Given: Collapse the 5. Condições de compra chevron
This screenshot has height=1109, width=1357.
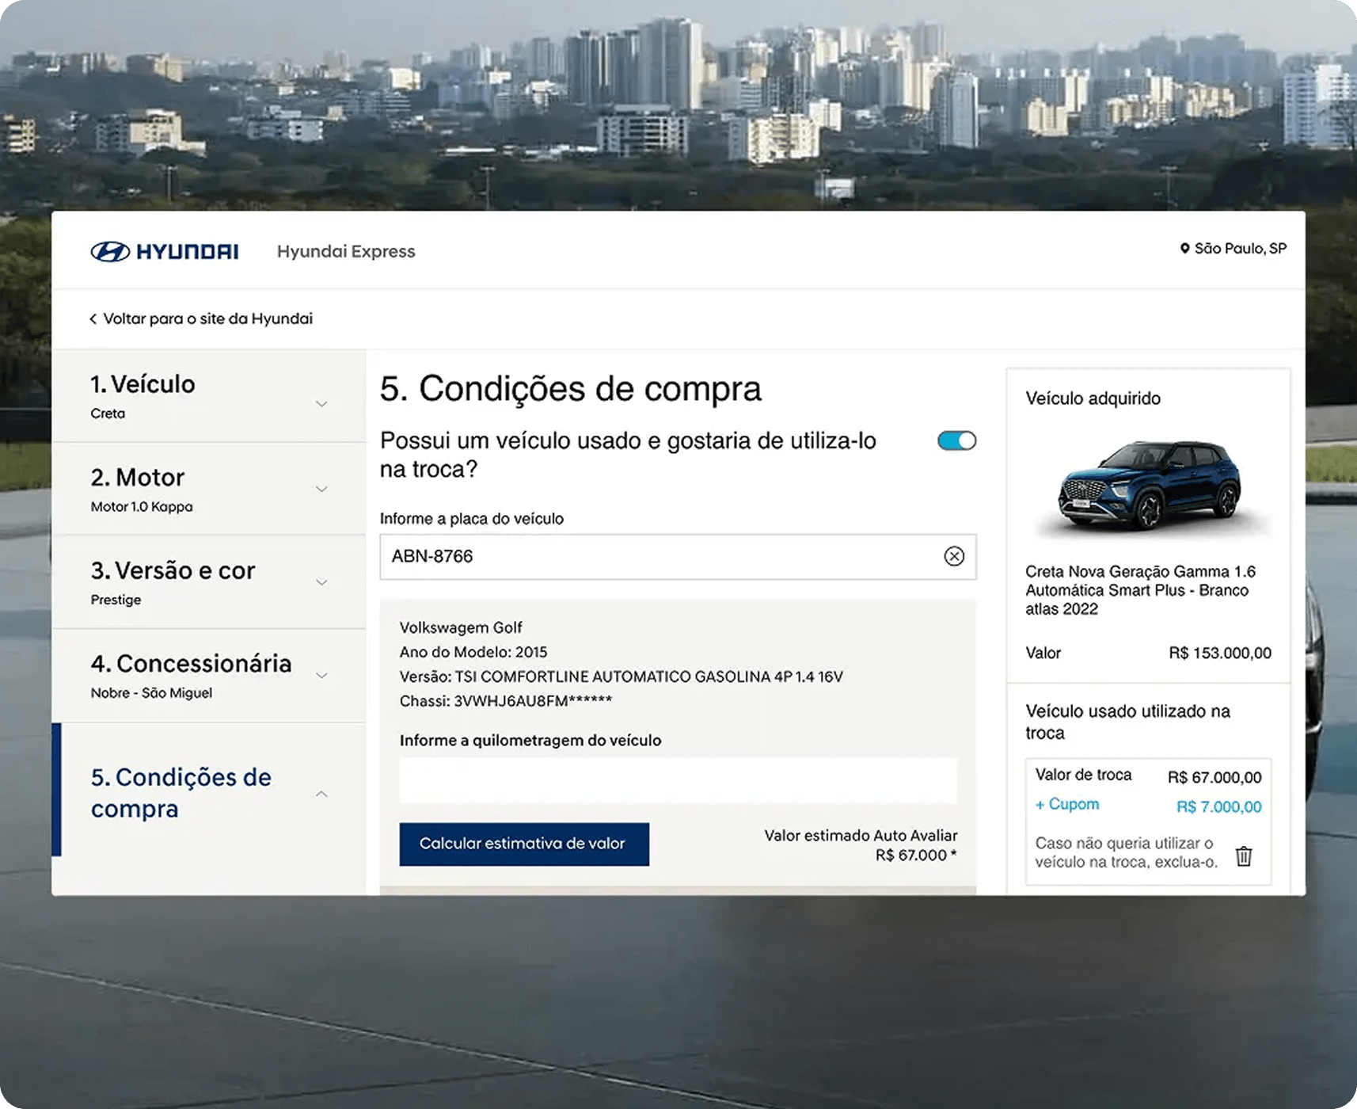Looking at the screenshot, I should [x=321, y=794].
